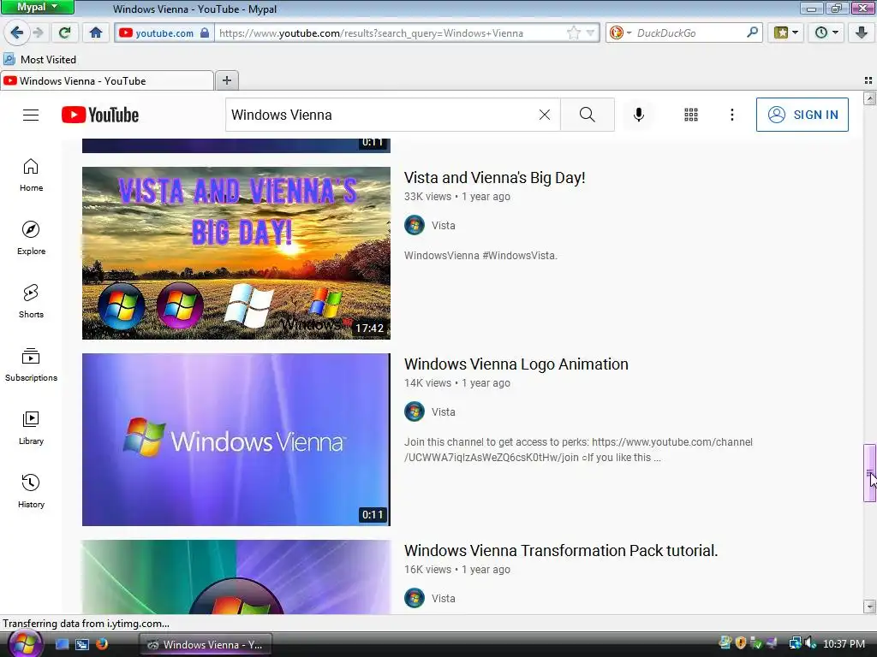Open Explore in YouTube sidebar
Image resolution: width=877 pixels, height=657 pixels.
[31, 239]
